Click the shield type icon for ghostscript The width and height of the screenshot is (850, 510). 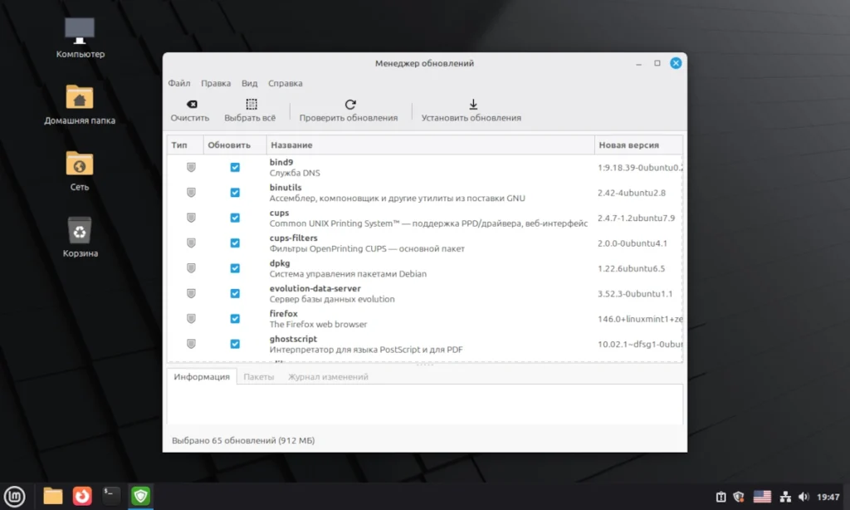tap(191, 343)
